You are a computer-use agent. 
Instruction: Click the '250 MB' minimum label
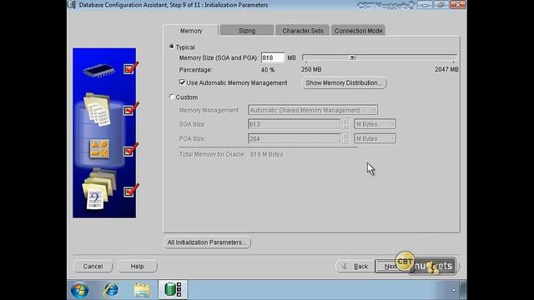point(311,69)
